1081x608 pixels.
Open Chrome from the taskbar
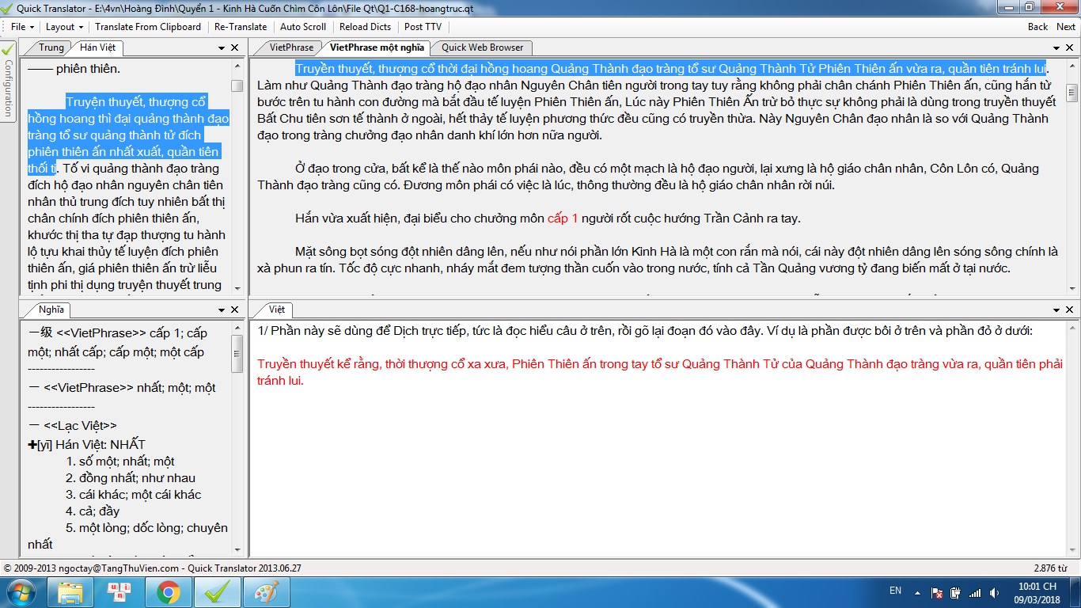click(168, 591)
